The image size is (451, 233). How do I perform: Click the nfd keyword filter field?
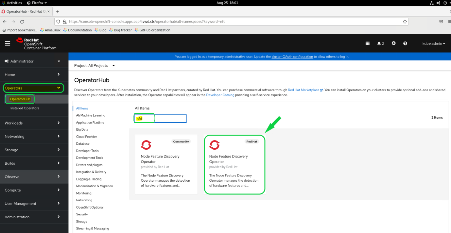pyautogui.click(x=161, y=119)
